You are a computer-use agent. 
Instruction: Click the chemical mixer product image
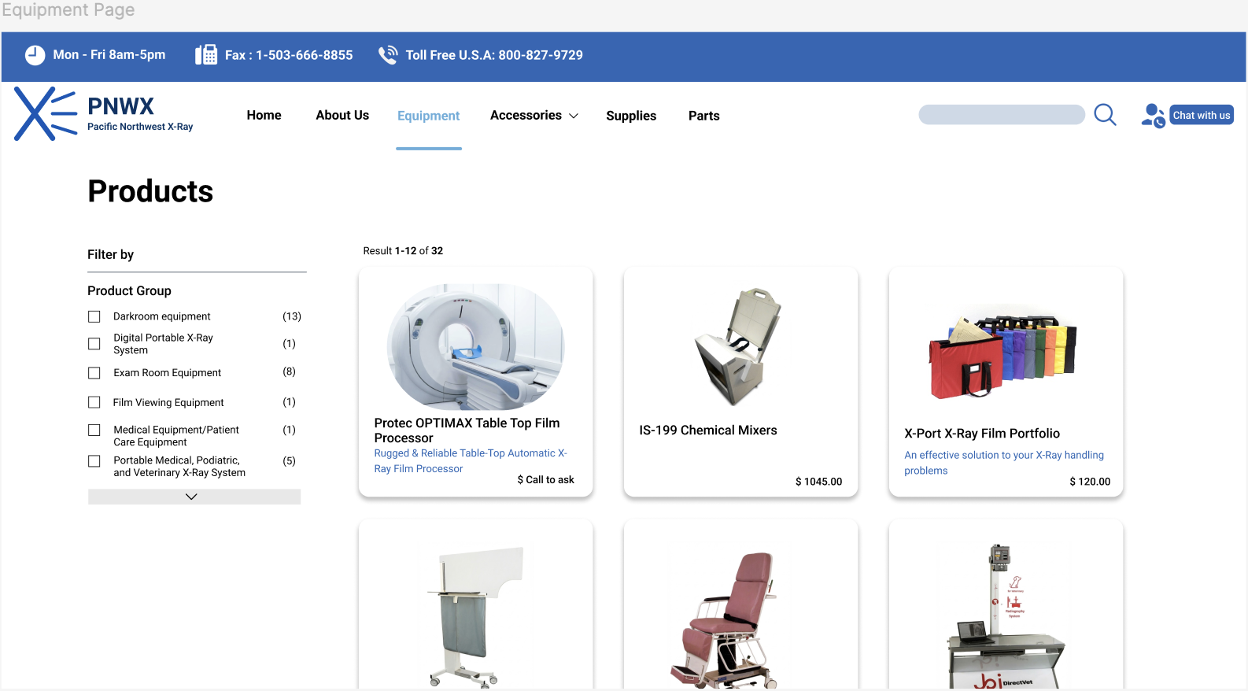click(738, 347)
